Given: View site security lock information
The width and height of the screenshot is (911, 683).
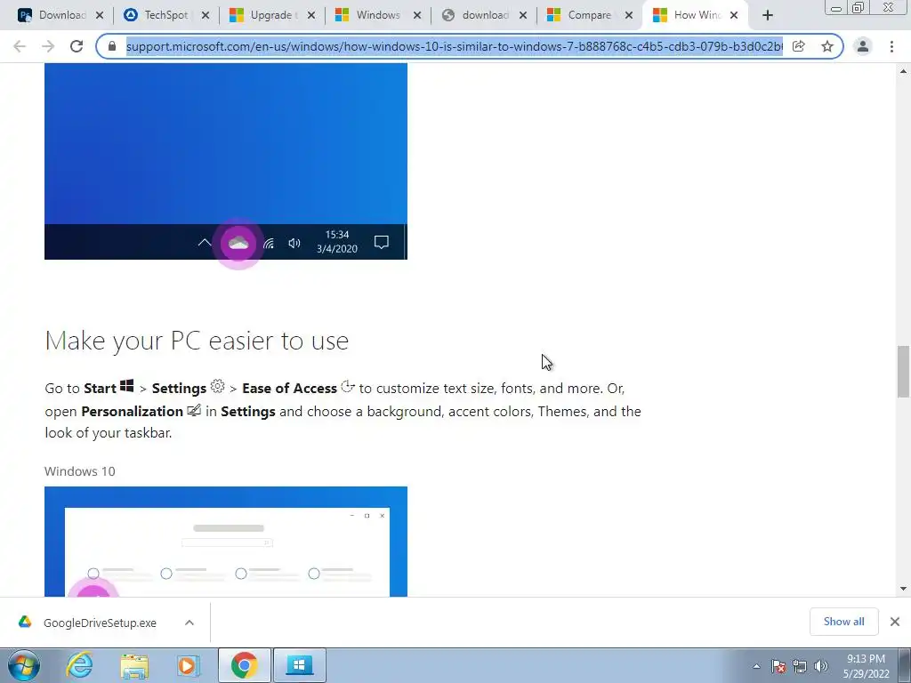Looking at the screenshot, I should coord(112,46).
